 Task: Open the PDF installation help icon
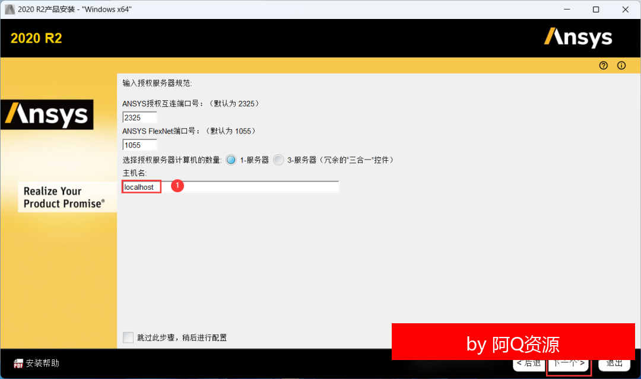click(18, 363)
